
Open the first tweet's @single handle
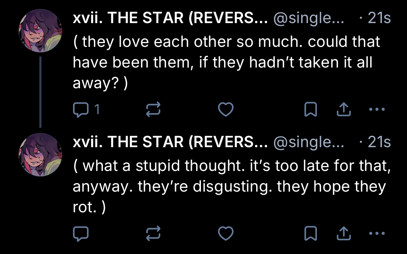[x=309, y=18]
